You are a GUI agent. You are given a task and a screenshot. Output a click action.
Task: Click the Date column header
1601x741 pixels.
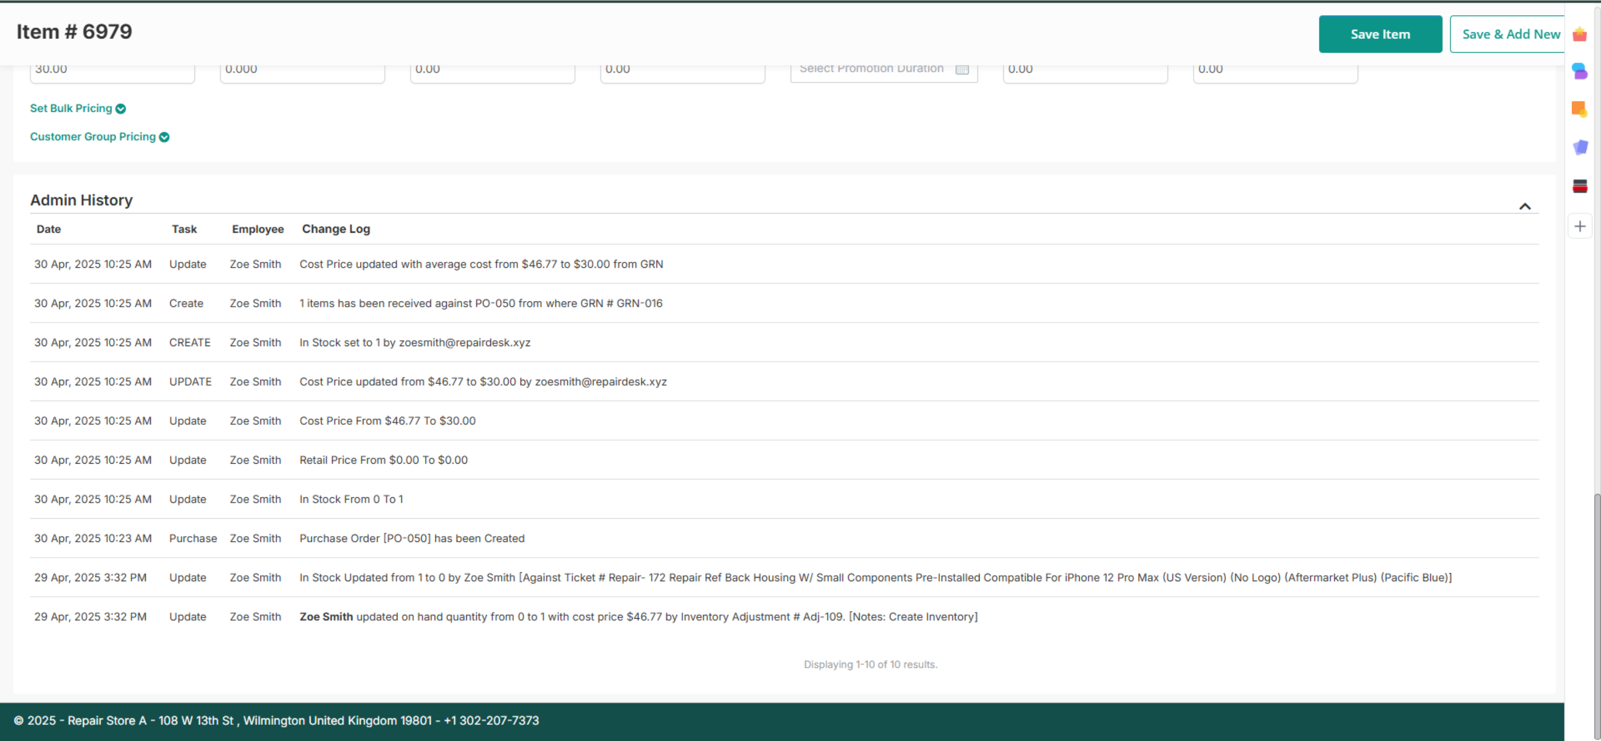pyautogui.click(x=48, y=229)
